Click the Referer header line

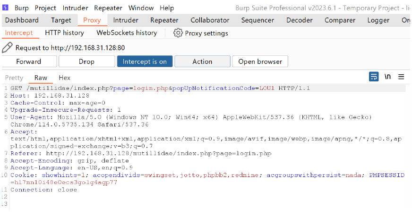141,154
